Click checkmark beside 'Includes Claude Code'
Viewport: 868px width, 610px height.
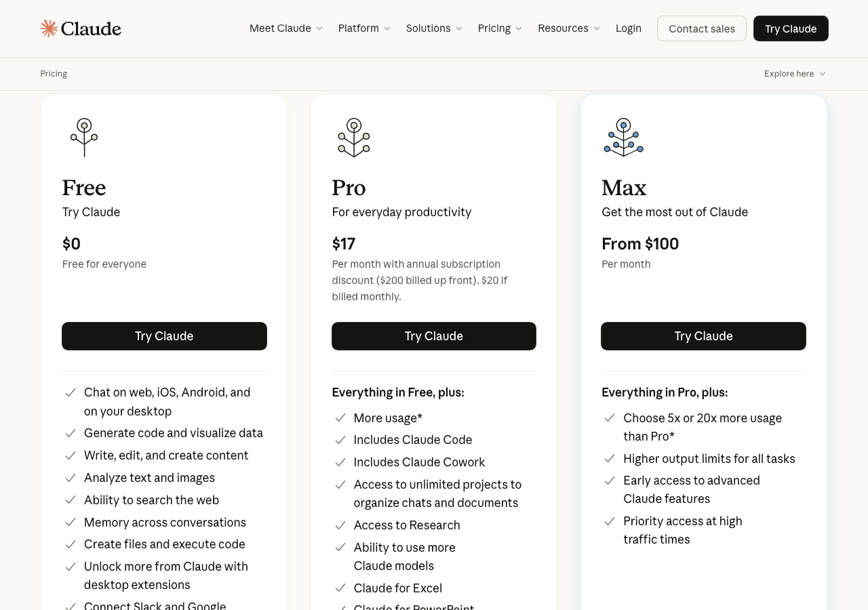point(340,440)
